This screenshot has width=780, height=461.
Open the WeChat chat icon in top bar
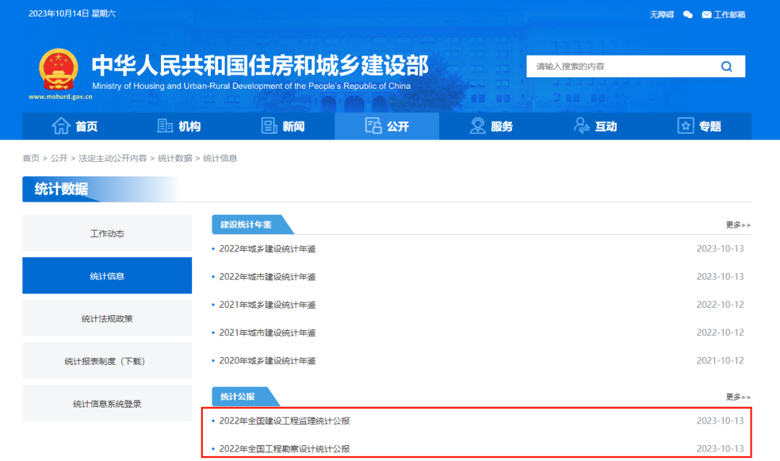tap(688, 14)
